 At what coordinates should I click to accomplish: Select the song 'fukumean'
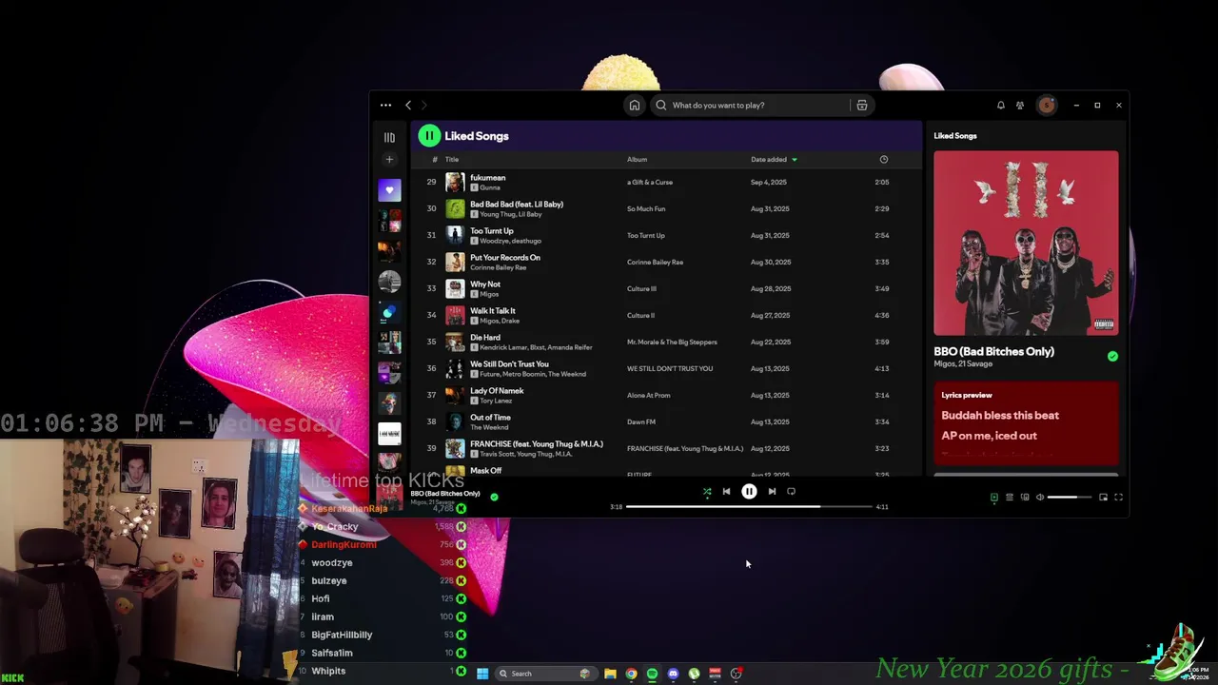point(488,178)
